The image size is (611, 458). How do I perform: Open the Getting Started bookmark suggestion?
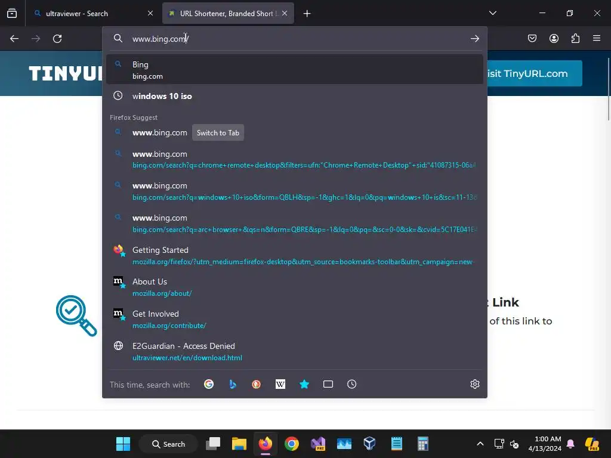click(295, 255)
